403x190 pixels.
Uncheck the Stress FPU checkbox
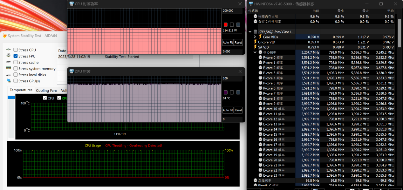[16, 56]
